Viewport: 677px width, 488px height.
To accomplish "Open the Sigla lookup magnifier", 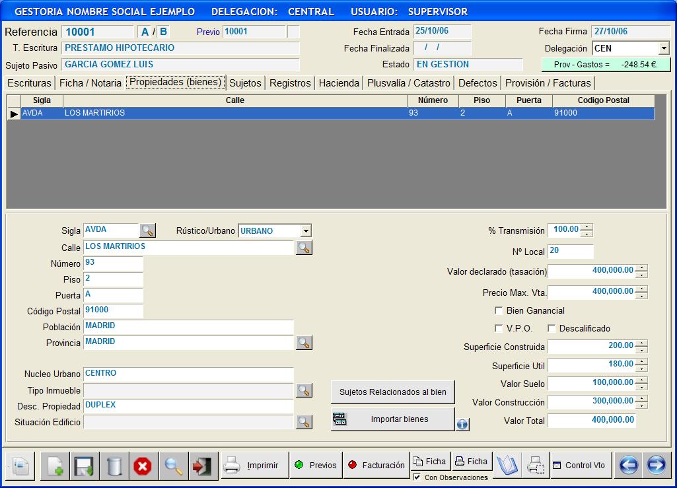I will pos(148,230).
